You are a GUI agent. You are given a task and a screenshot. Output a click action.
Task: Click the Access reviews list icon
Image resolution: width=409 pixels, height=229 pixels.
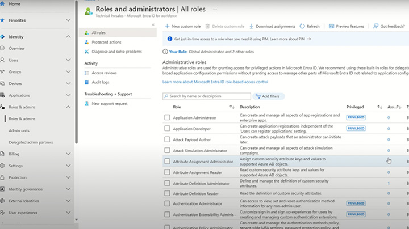tap(86, 73)
